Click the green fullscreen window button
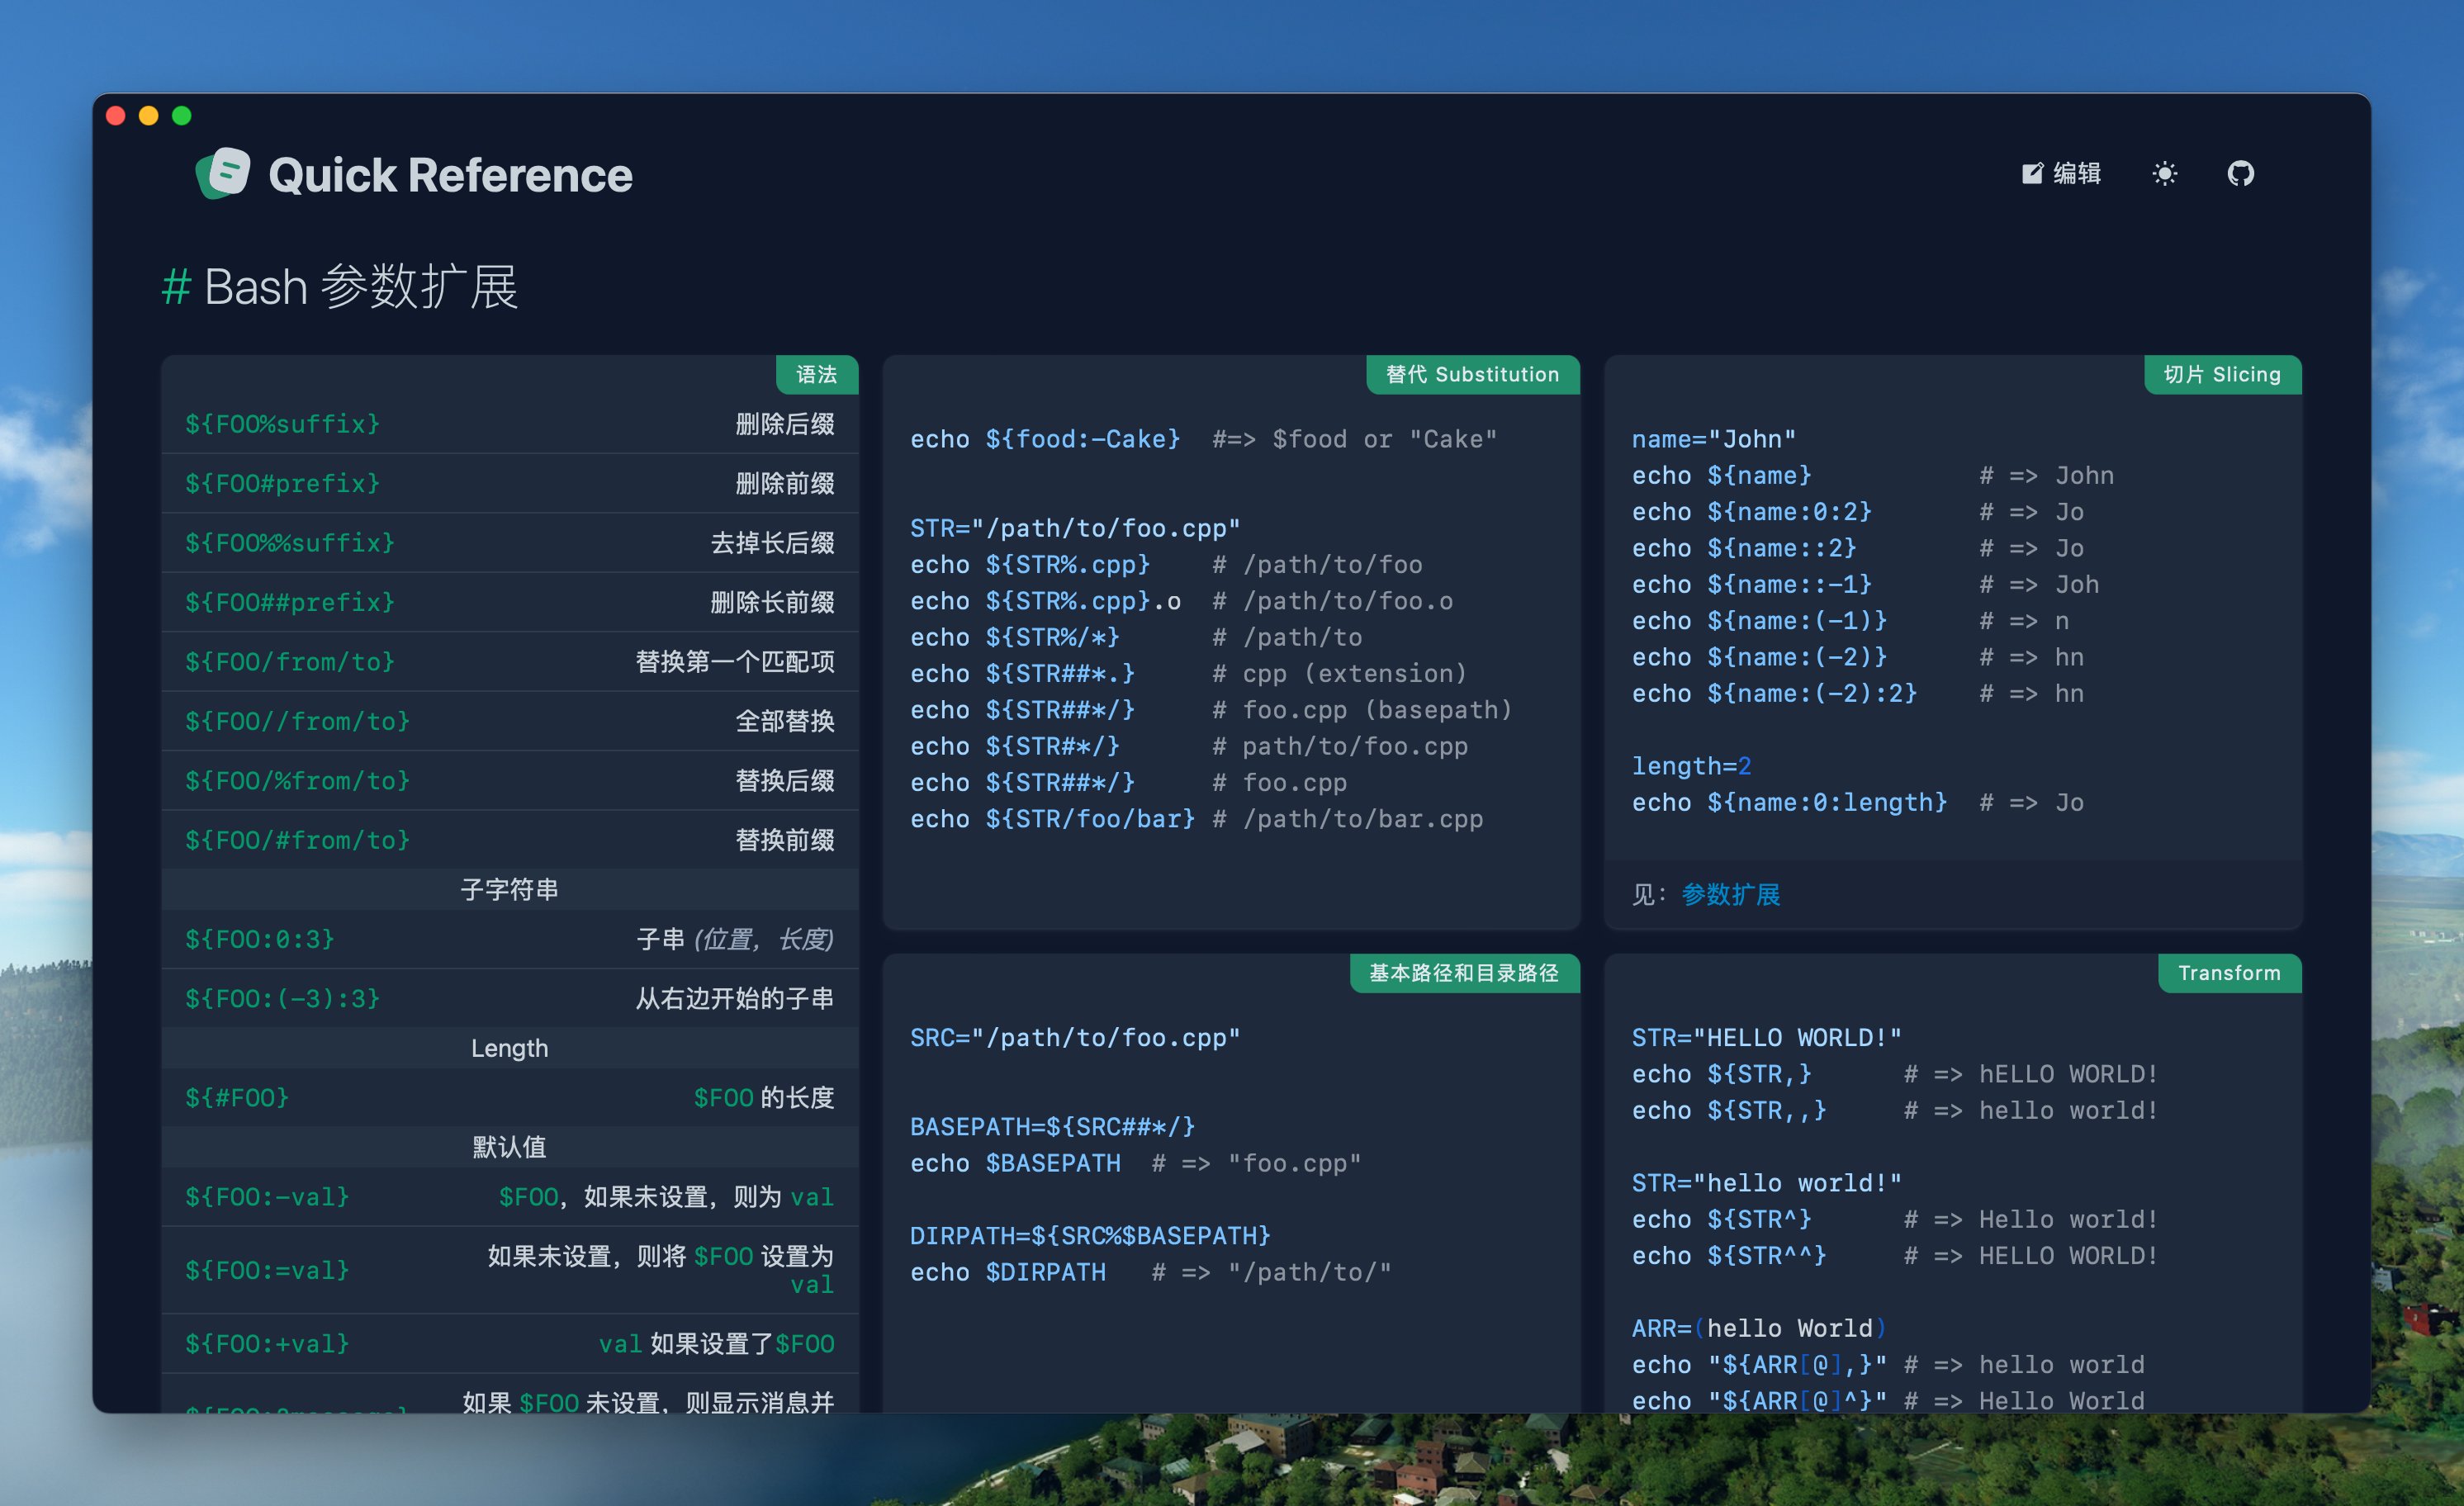The height and width of the screenshot is (1506, 2464). click(182, 116)
